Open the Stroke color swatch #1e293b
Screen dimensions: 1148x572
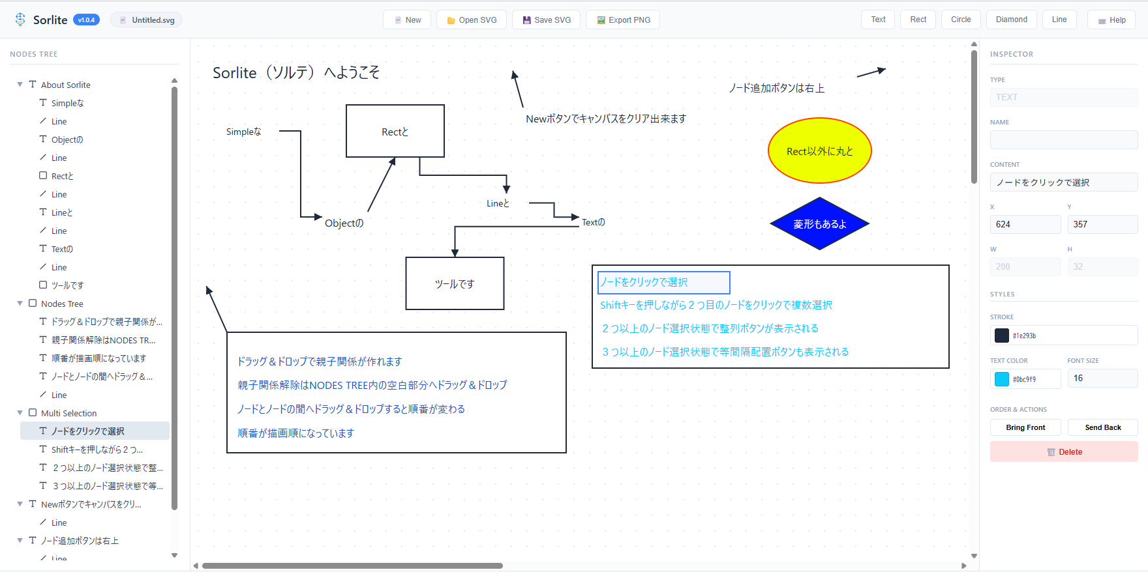tap(1002, 336)
